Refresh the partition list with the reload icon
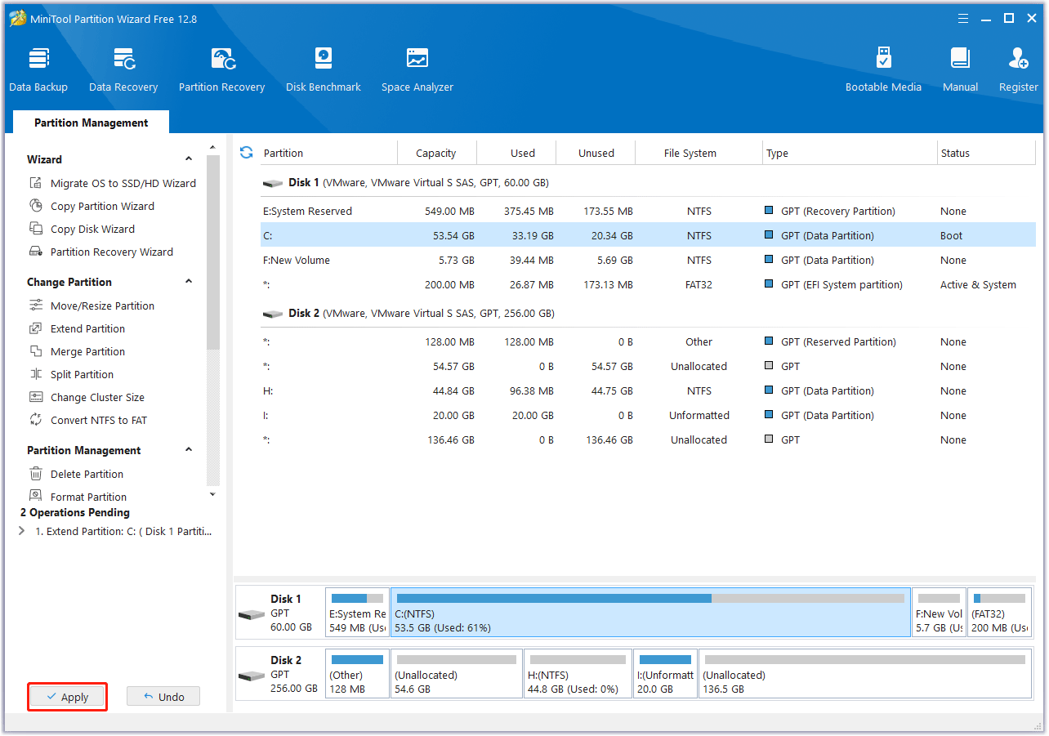This screenshot has height=736, width=1049. pos(246,153)
